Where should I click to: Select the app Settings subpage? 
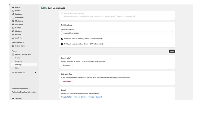(x=24, y=65)
